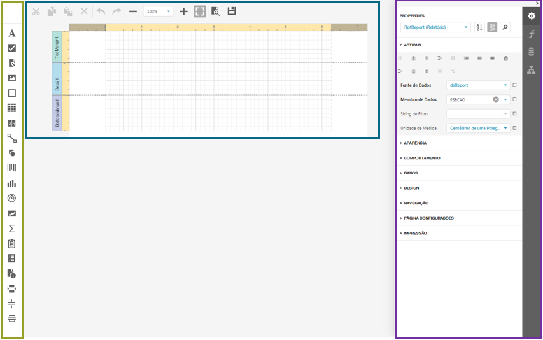Select the Picture Box control in the toolbox
Screen dimensions: 543x340
click(11, 78)
